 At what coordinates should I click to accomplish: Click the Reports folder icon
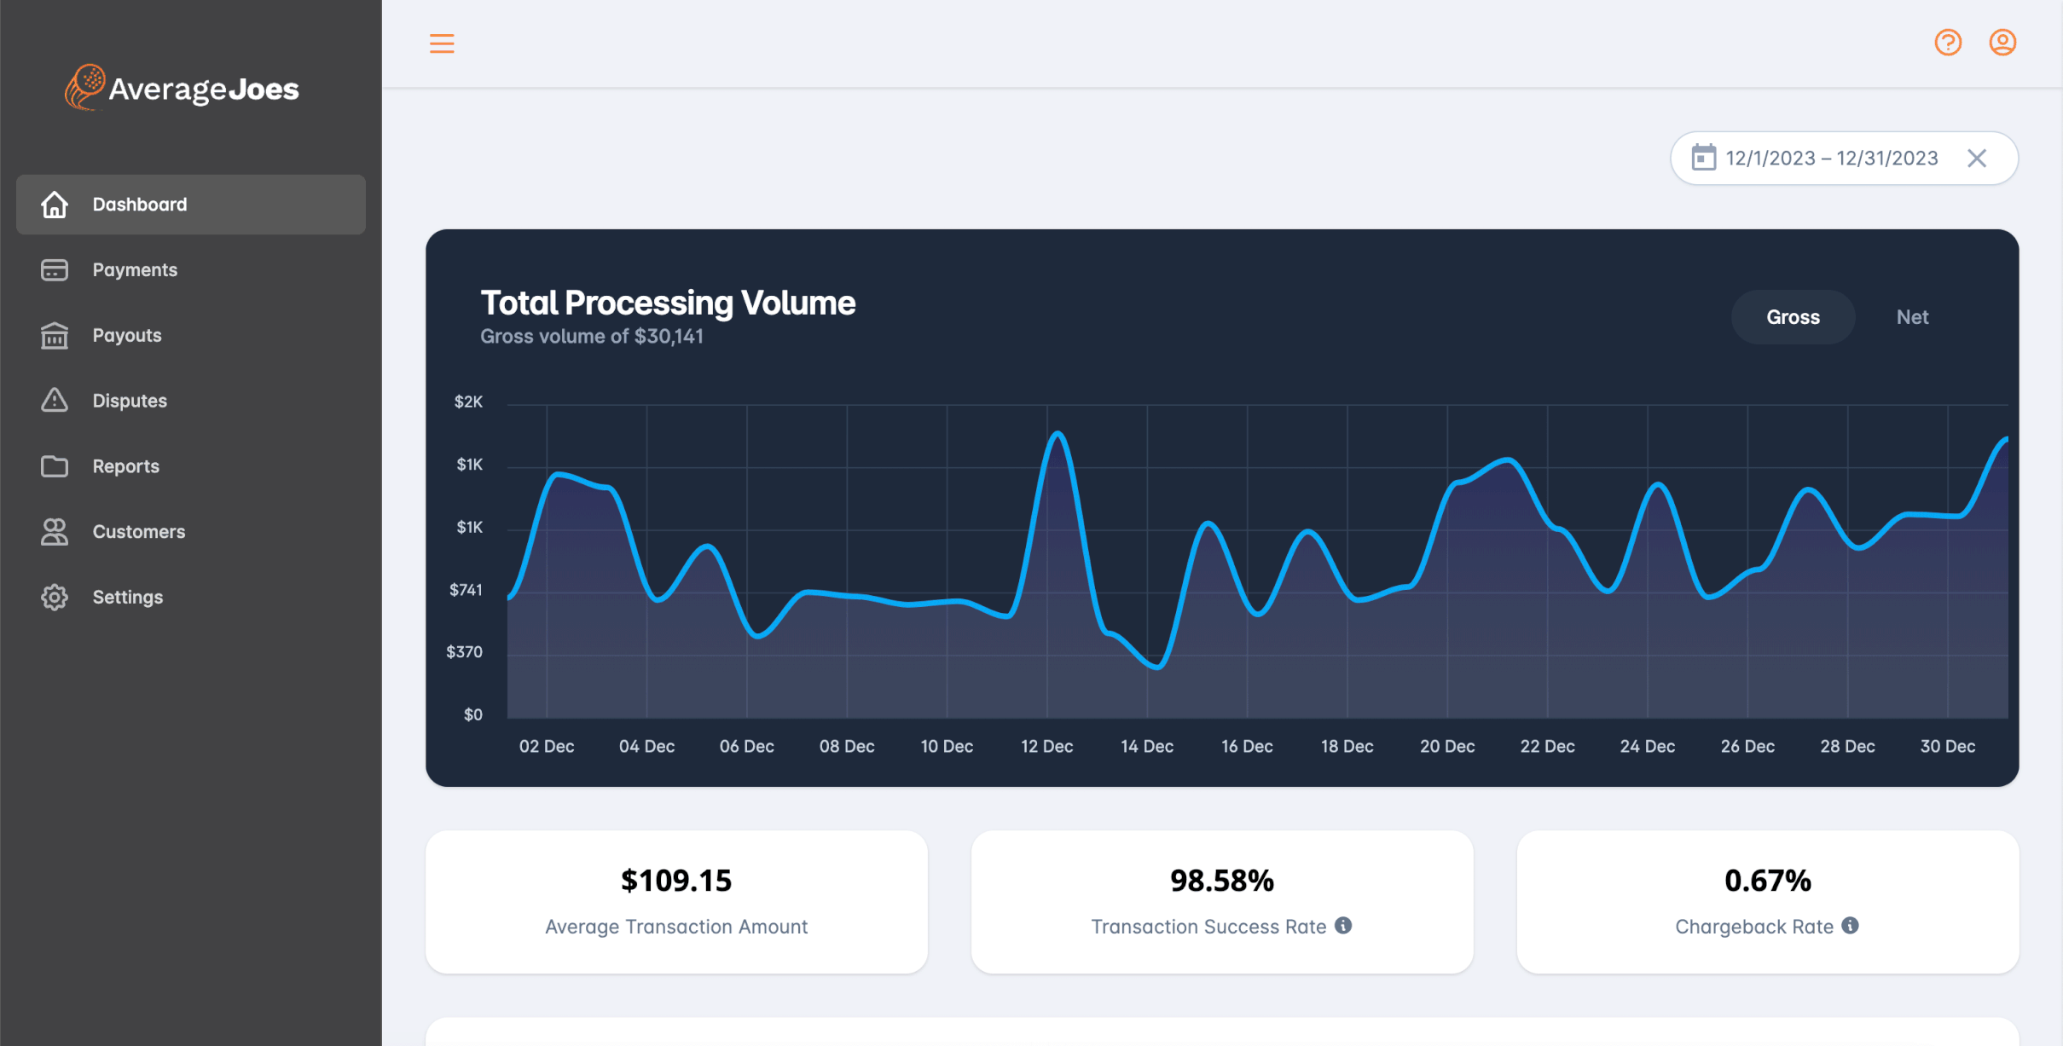pyautogui.click(x=55, y=466)
